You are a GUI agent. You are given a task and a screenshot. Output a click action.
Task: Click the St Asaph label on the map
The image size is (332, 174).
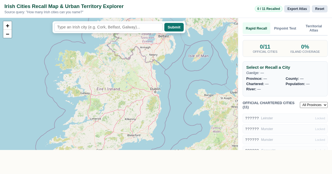coord(226,98)
